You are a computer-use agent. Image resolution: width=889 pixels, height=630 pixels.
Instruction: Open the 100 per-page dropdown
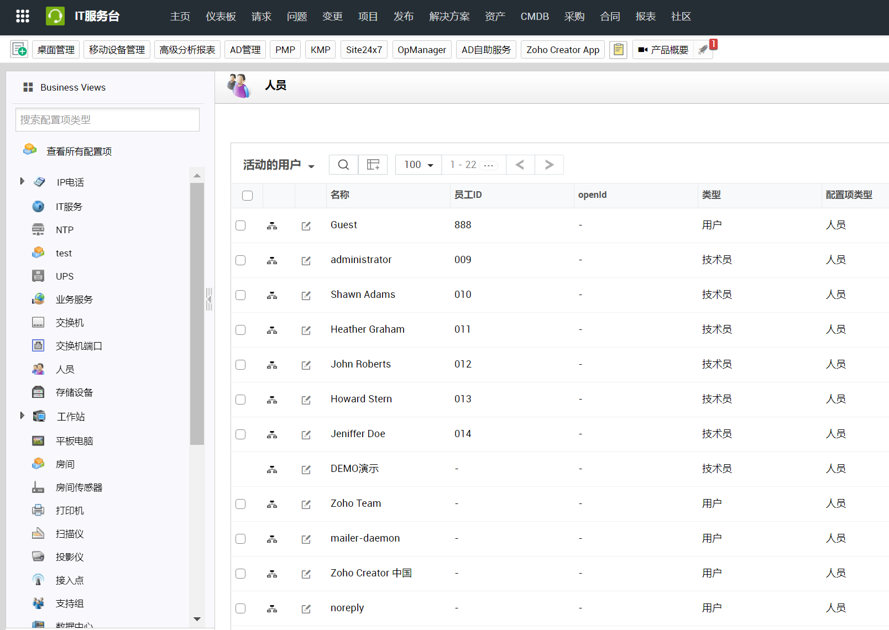418,165
